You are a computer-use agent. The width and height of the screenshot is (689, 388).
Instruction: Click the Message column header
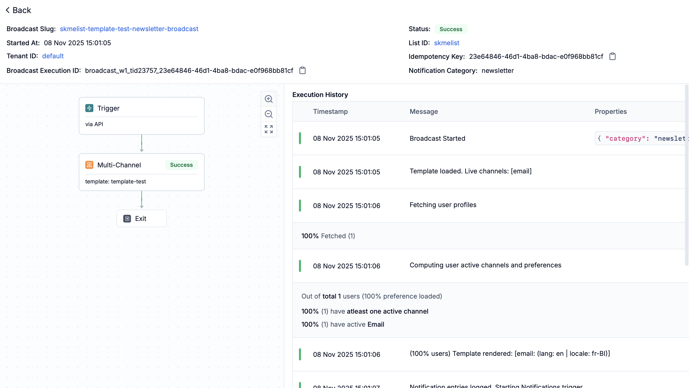(424, 112)
